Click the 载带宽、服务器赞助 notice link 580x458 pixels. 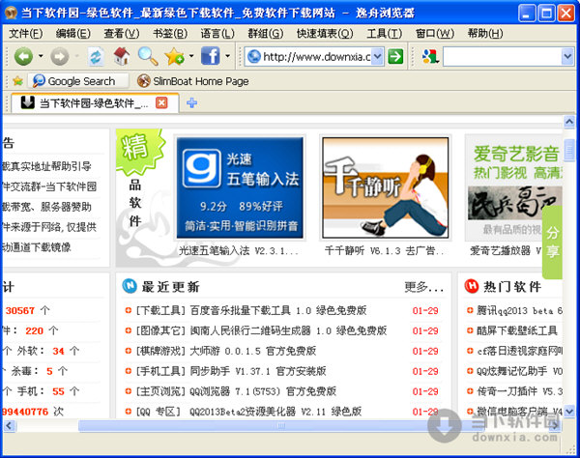tap(46, 207)
